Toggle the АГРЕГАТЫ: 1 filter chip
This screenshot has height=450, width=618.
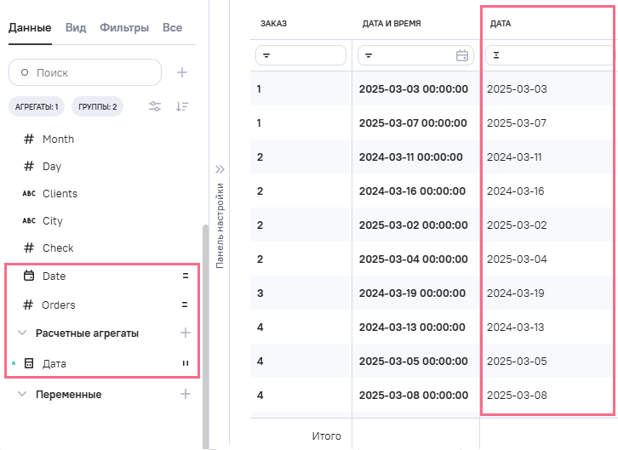pyautogui.click(x=36, y=106)
